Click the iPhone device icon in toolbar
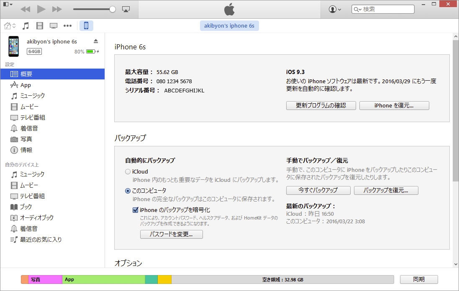Image resolution: width=459 pixels, height=291 pixels. pyautogui.click(x=86, y=26)
